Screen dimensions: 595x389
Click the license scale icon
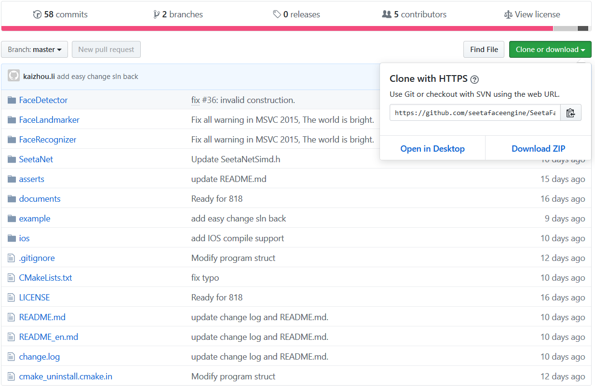click(x=509, y=14)
